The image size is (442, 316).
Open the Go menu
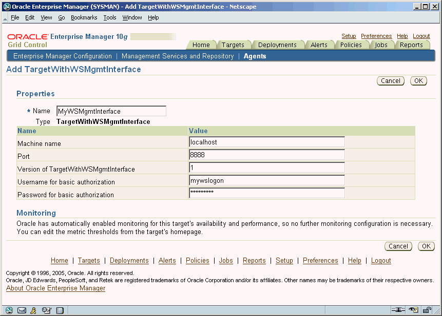62,17
